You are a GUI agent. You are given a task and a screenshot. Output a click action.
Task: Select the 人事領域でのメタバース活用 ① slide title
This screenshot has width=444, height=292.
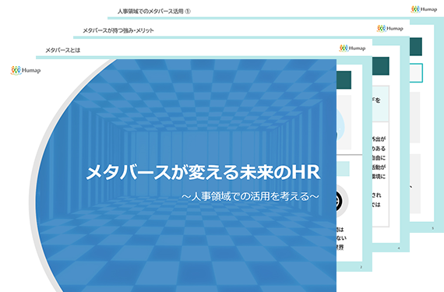click(154, 12)
